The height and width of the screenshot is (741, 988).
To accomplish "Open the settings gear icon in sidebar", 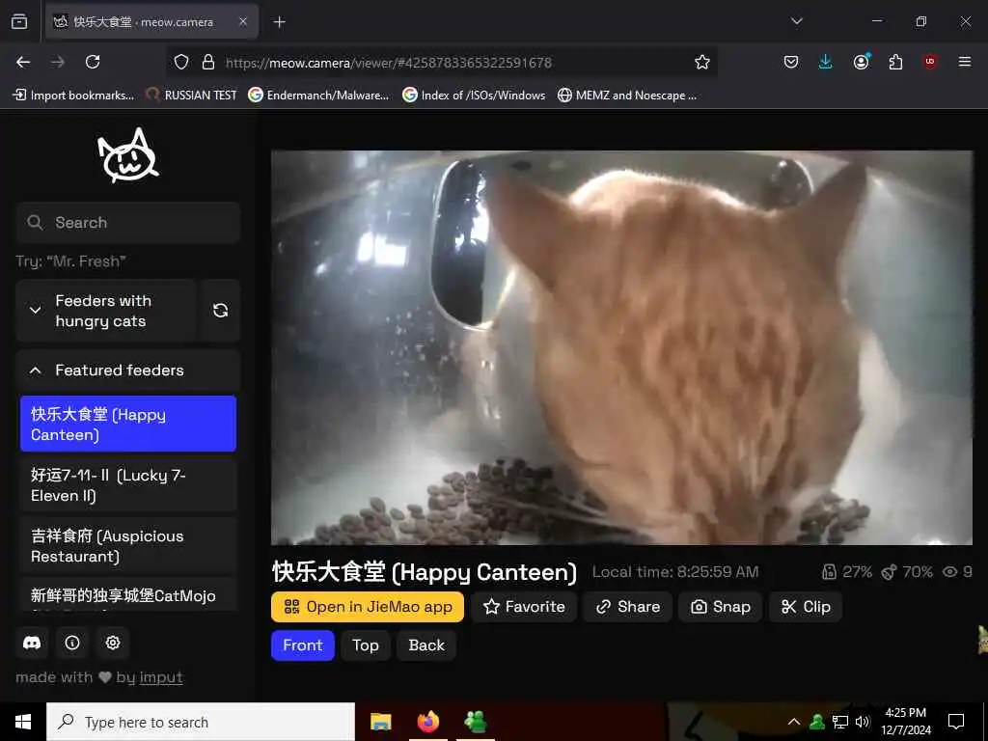I will (x=113, y=643).
